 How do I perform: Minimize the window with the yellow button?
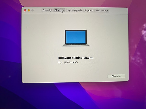(x=29, y=10)
